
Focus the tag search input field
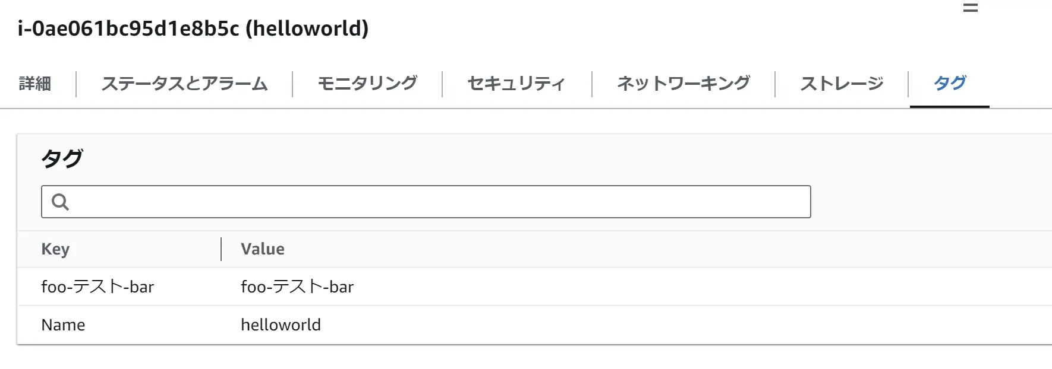click(x=426, y=202)
